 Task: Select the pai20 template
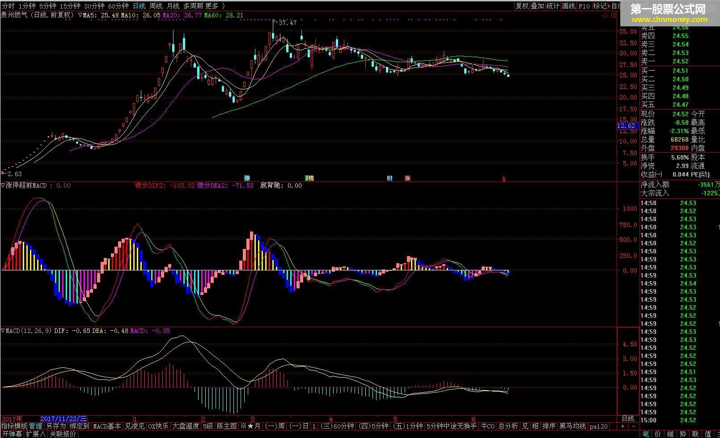(599, 426)
